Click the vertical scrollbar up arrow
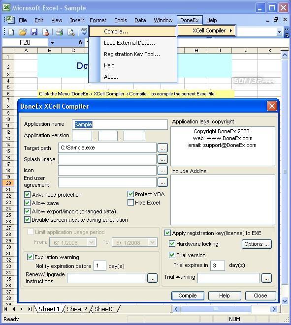 click(x=285, y=55)
